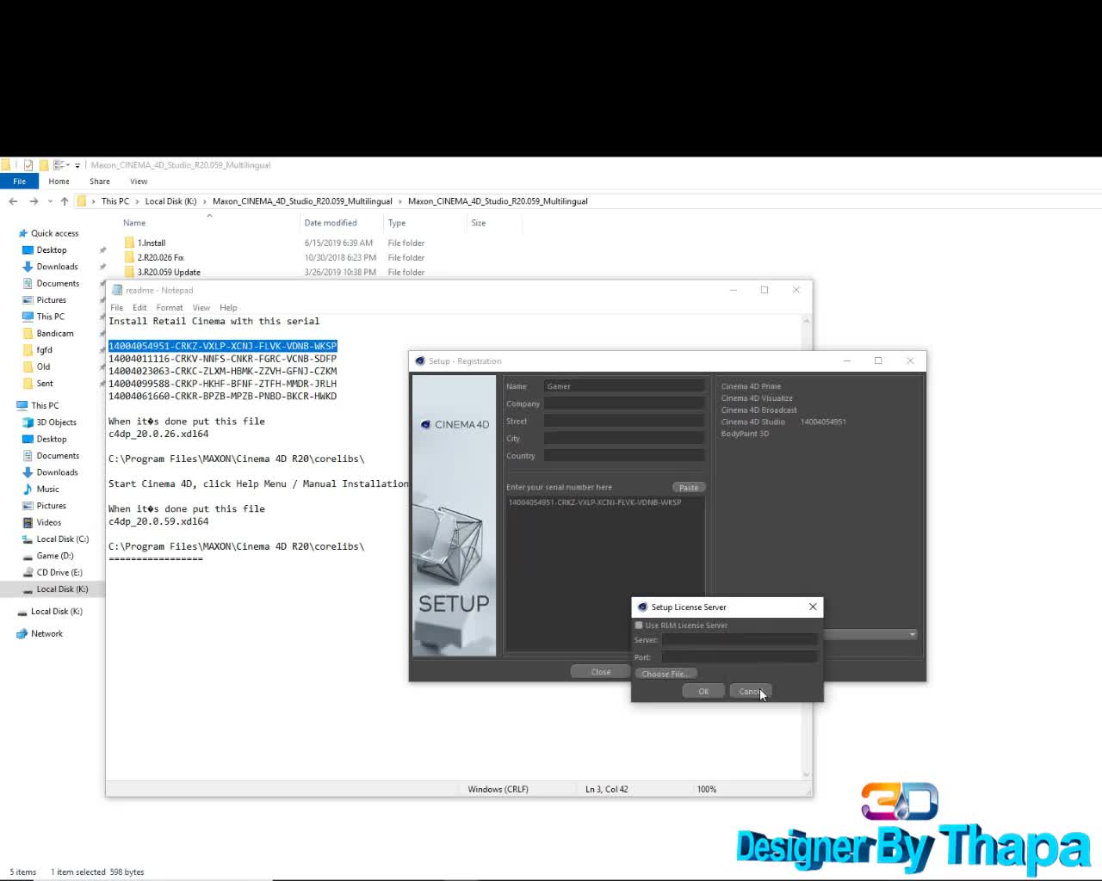Open Explorer recent locations dropdown arrow
The image size is (1102, 881).
click(50, 201)
